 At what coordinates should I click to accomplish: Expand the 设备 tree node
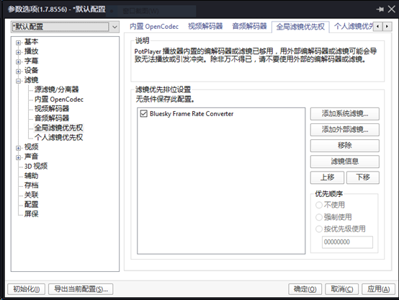tap(18, 71)
